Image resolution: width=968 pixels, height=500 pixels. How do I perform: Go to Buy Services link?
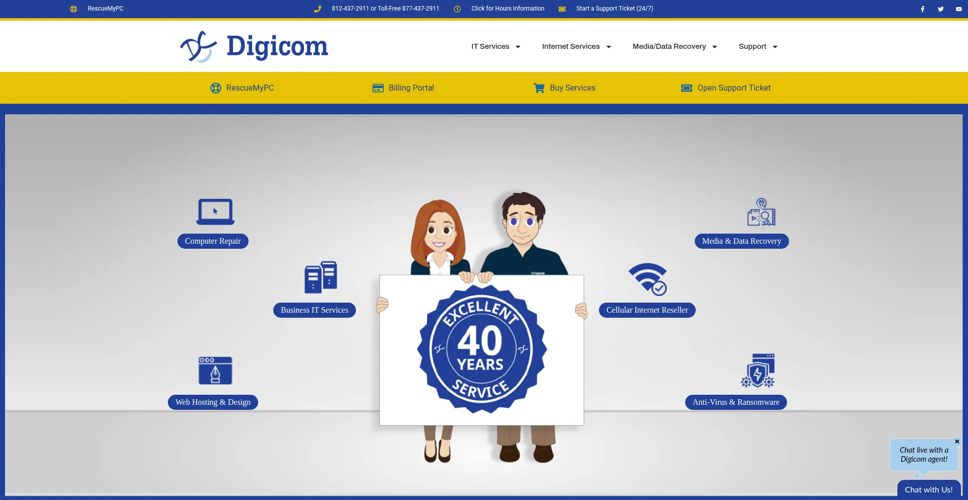[x=573, y=88]
